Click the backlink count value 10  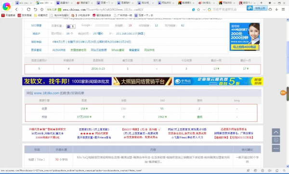click(130, 25)
